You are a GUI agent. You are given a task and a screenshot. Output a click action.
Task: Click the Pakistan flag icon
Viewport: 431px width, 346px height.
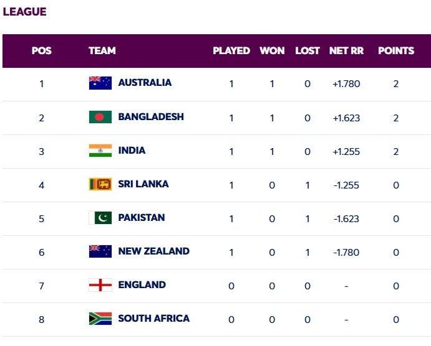tap(100, 218)
